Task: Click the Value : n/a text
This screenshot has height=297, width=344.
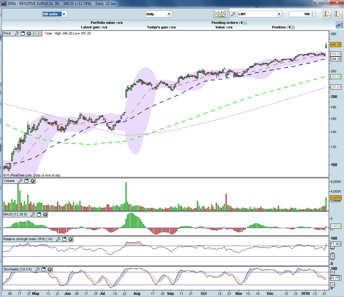Action: 224,27
